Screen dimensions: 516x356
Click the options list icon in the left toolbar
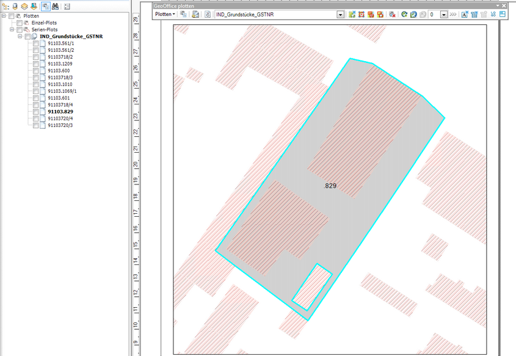(x=67, y=6)
